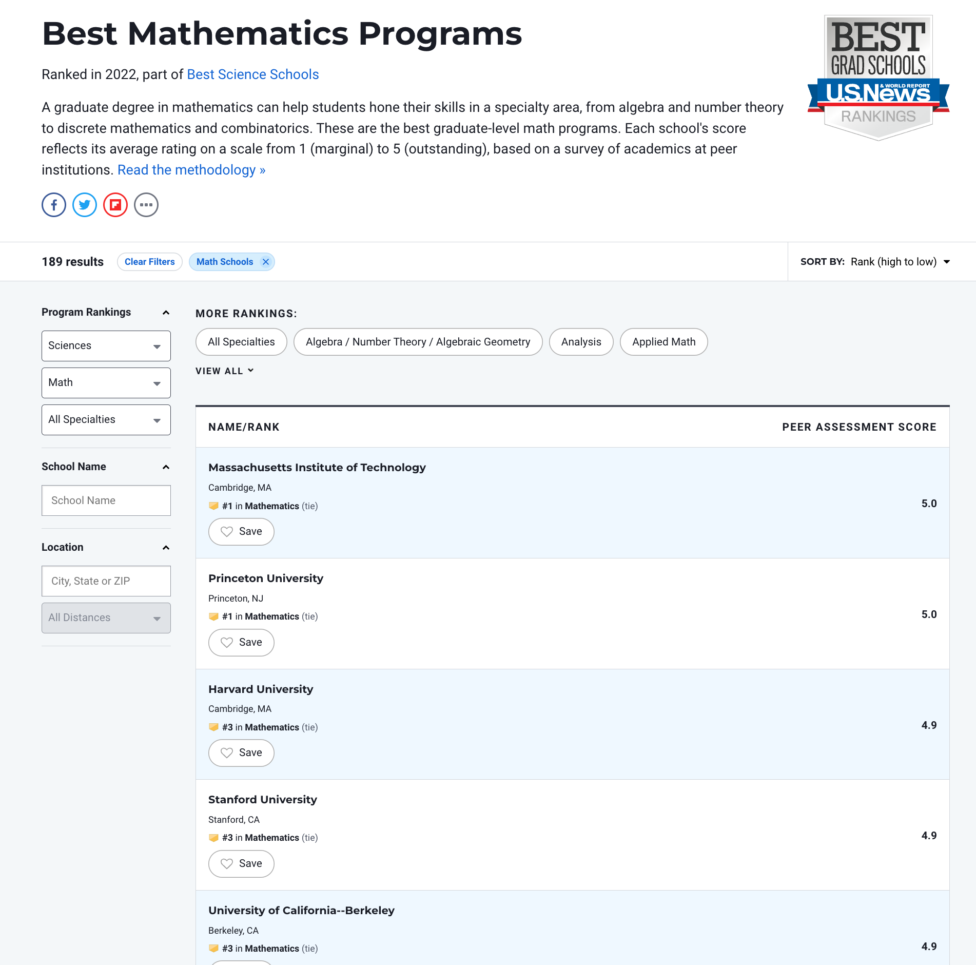The image size is (976, 965).
Task: Save Harvard University with heart button
Action: pos(241,753)
